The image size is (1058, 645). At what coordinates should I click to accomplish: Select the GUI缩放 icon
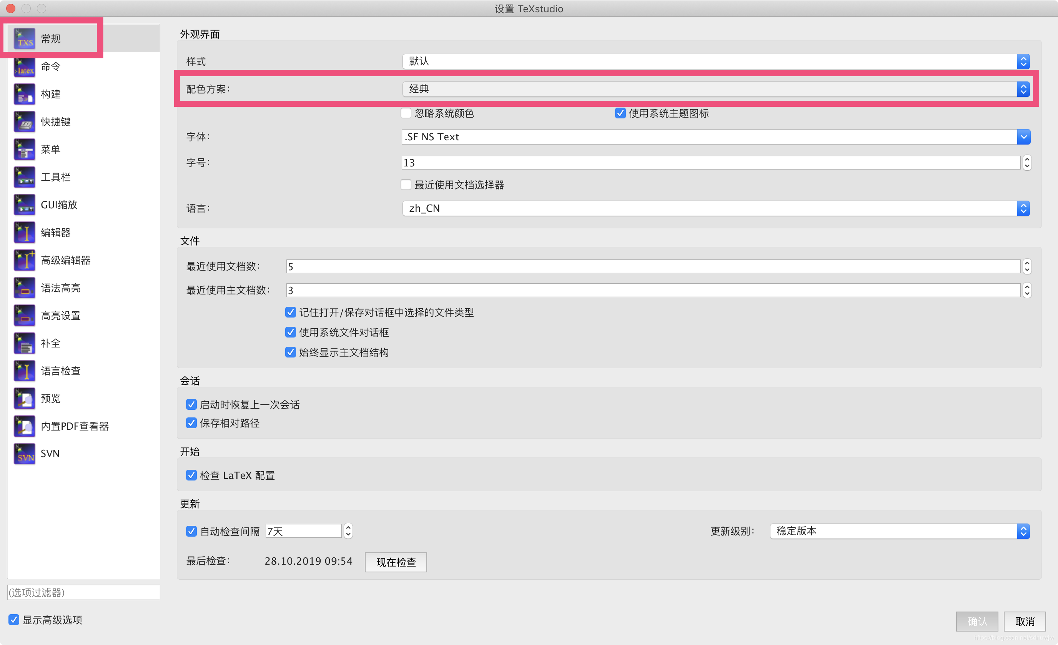[x=25, y=205]
